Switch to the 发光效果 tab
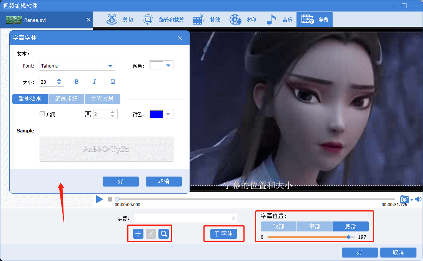The height and width of the screenshot is (261, 423). [103, 99]
